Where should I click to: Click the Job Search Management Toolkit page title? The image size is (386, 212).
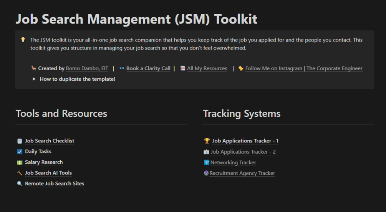pos(136,19)
